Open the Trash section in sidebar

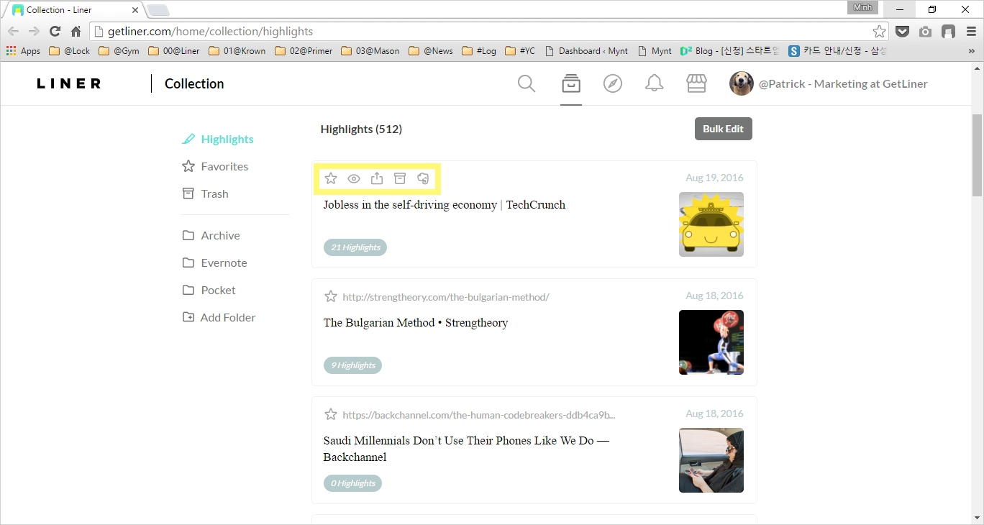(x=213, y=193)
